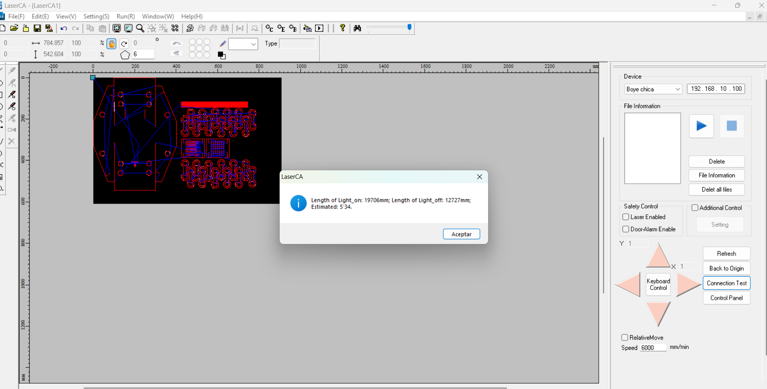The width and height of the screenshot is (767, 389).
Task: Toggle the aspect ratio lock icon
Action: pyautogui.click(x=112, y=44)
